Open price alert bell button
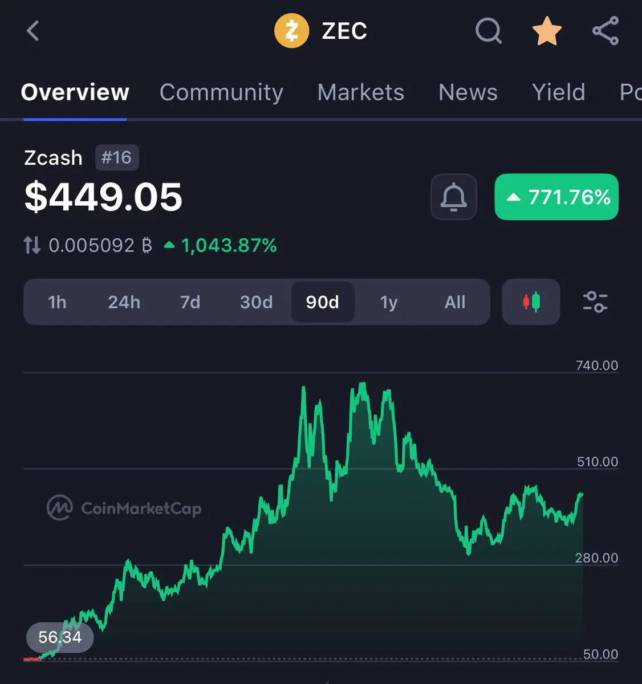This screenshot has width=642, height=684. 453,197
